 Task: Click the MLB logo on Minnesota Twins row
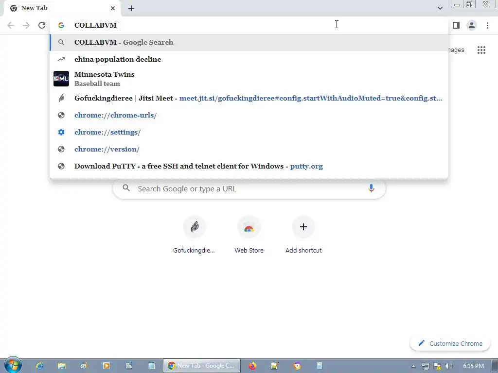tap(61, 79)
